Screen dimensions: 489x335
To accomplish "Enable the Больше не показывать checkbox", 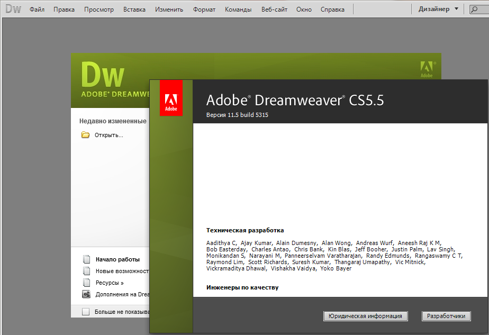I will pos(86,312).
